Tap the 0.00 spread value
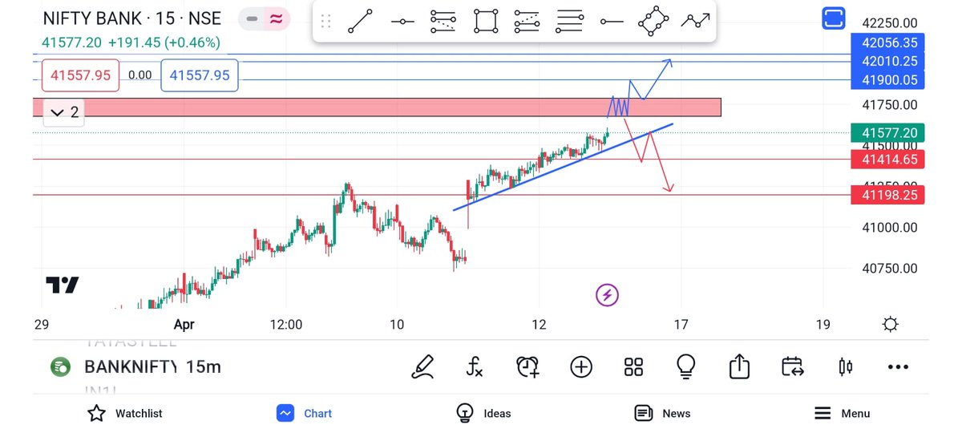This screenshot has width=962, height=433. [x=139, y=75]
